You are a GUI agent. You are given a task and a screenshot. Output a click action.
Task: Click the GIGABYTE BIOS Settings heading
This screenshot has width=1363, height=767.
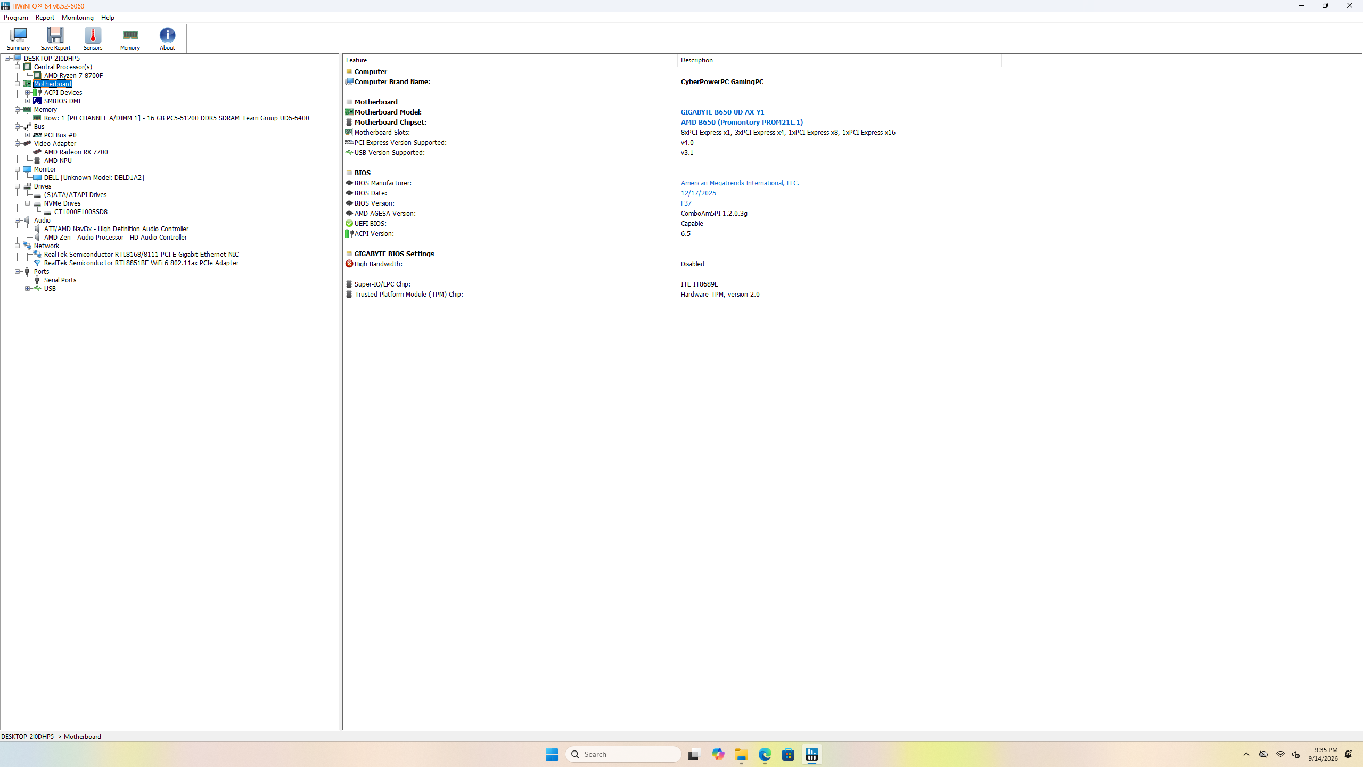[x=394, y=254]
